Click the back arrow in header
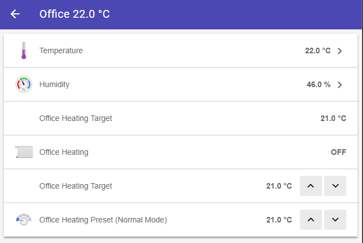 (x=15, y=14)
